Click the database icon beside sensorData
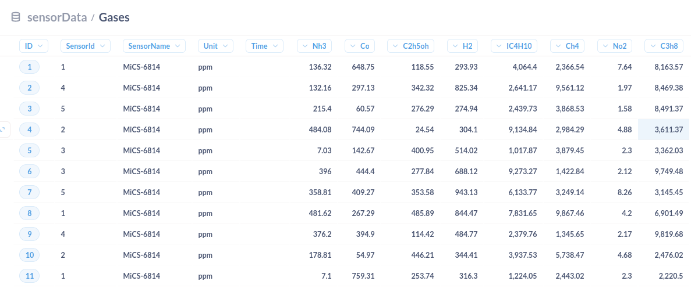The image size is (691, 288). pyautogui.click(x=15, y=17)
